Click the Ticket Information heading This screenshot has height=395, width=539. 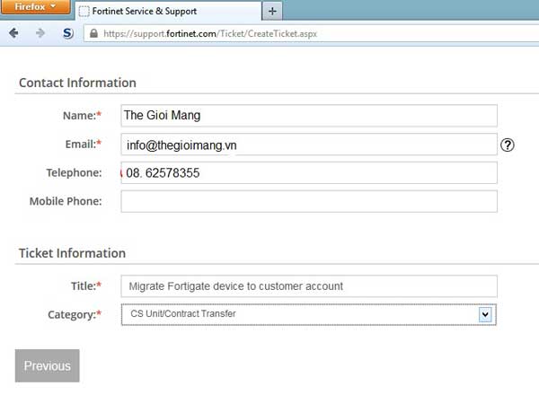72,253
